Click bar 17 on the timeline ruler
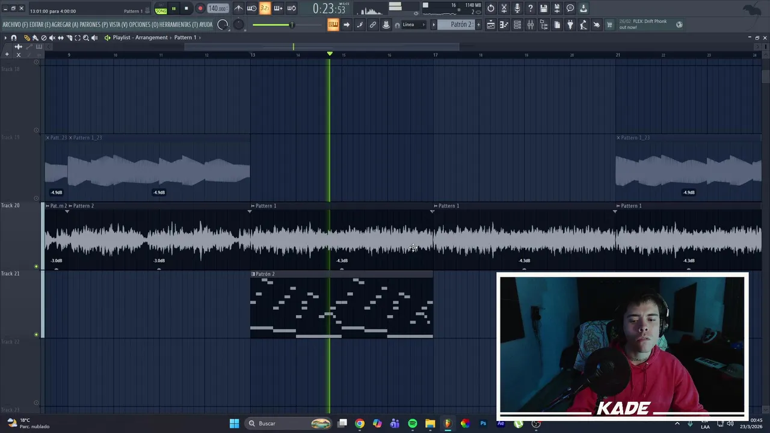Screen dimensions: 770x433 [x=436, y=55]
